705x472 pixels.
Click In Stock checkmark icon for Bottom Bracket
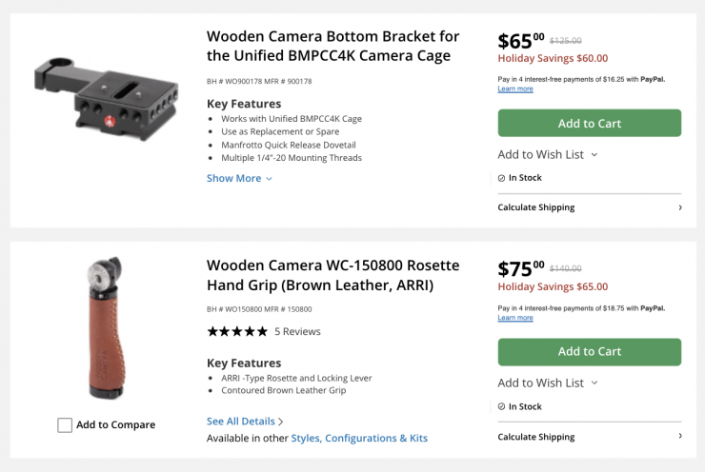pyautogui.click(x=501, y=178)
